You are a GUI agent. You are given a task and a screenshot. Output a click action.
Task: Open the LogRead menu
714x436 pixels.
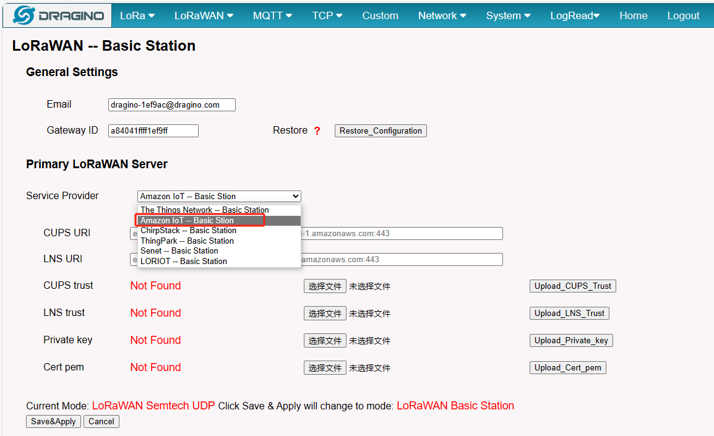[575, 15]
